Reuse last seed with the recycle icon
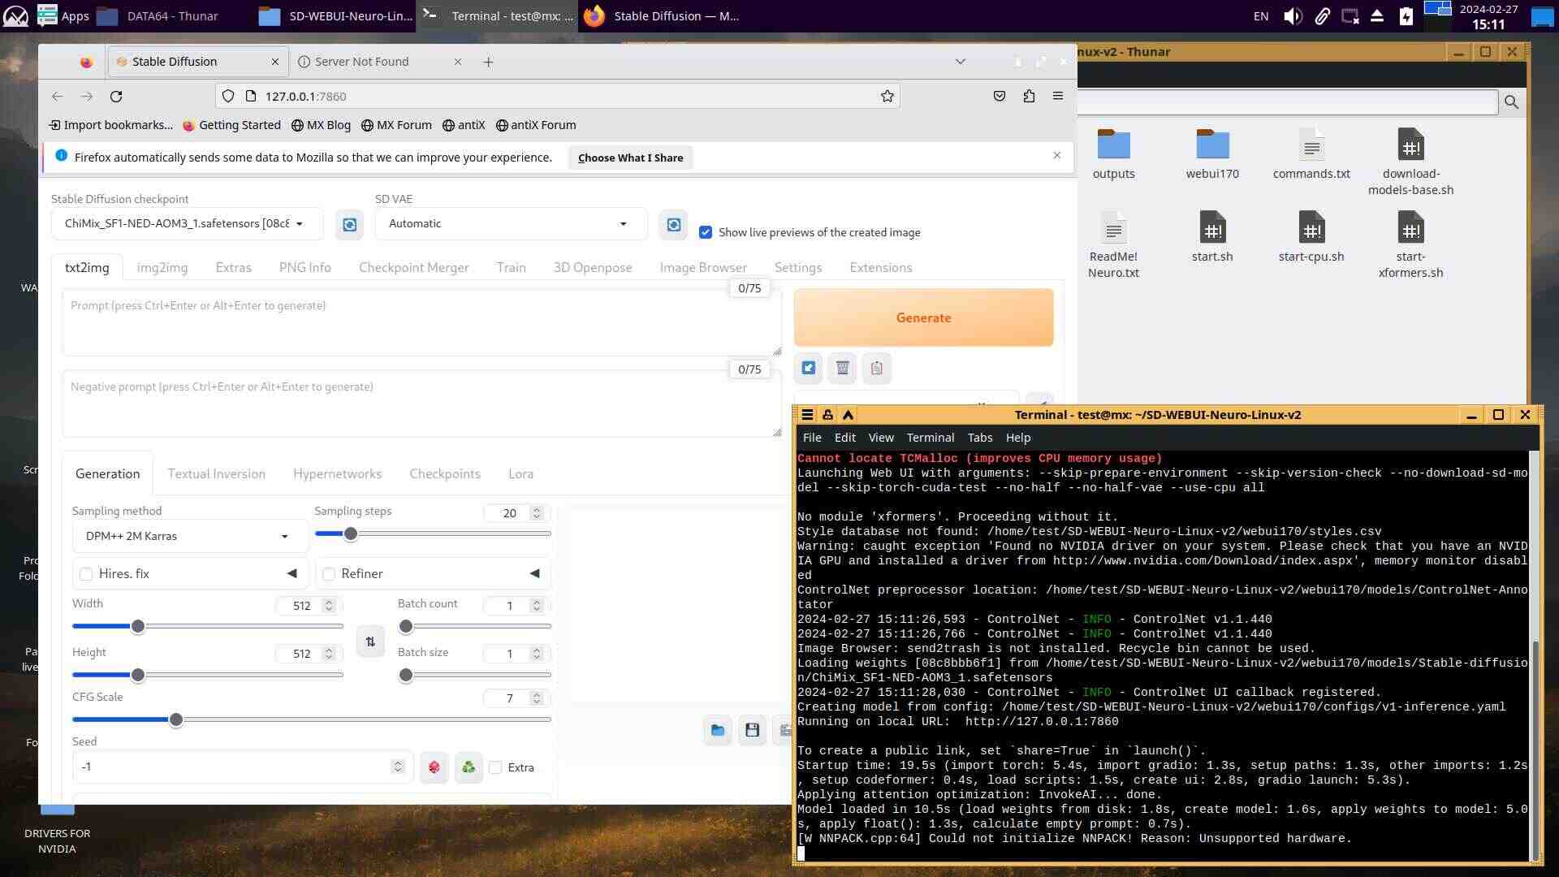Image resolution: width=1559 pixels, height=877 pixels. pyautogui.click(x=469, y=767)
